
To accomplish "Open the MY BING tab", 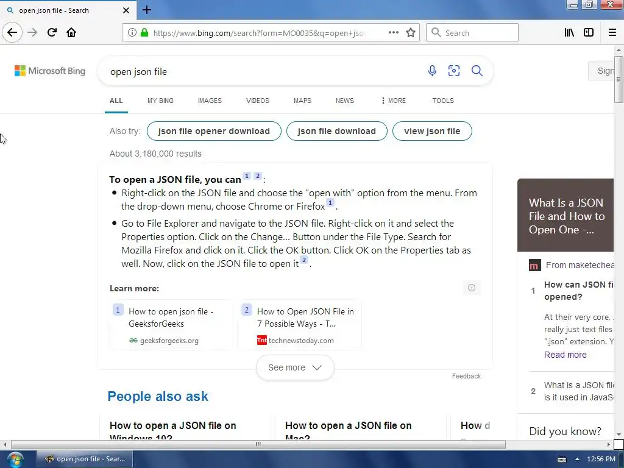I will point(160,101).
